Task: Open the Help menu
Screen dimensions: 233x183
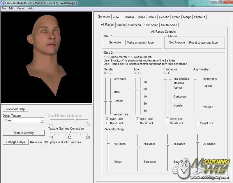Action: 30,8
